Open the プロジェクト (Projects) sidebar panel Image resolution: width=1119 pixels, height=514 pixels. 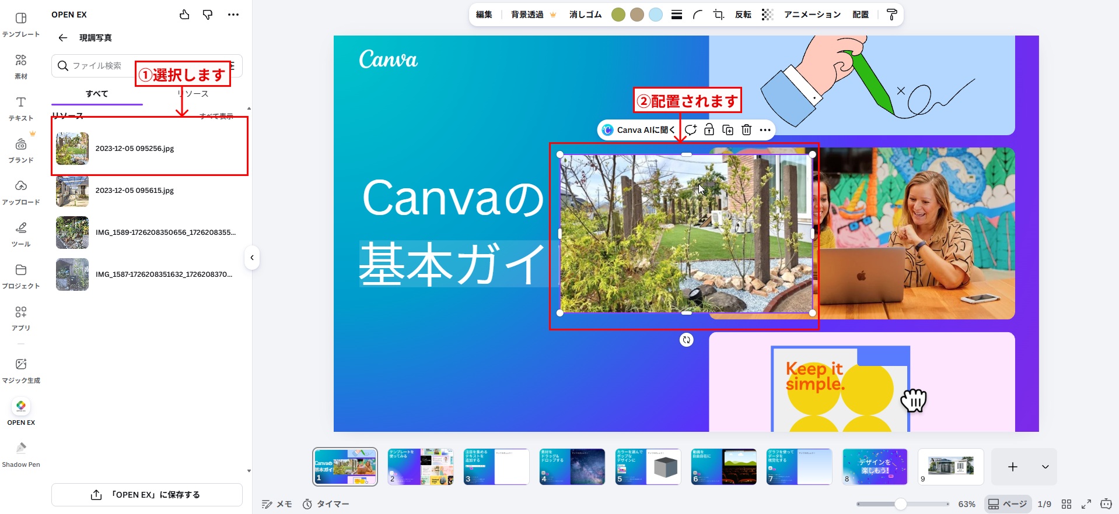click(x=21, y=277)
